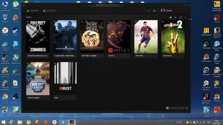The height and width of the screenshot is (125, 223).
Task: Open the Overwatch desktop shortcut
Action: [206, 71]
